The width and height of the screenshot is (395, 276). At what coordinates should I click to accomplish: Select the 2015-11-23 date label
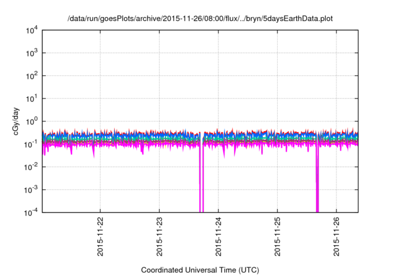[159, 237]
